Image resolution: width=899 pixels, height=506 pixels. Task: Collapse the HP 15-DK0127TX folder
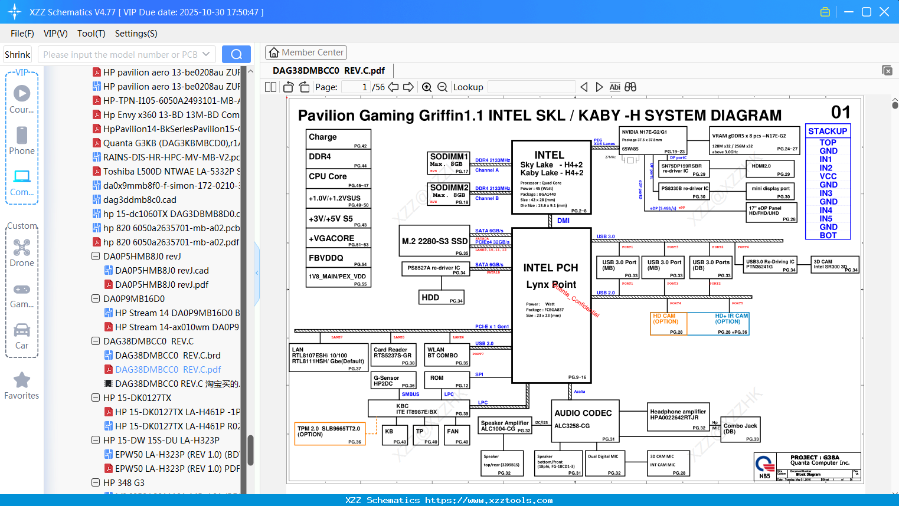96,398
